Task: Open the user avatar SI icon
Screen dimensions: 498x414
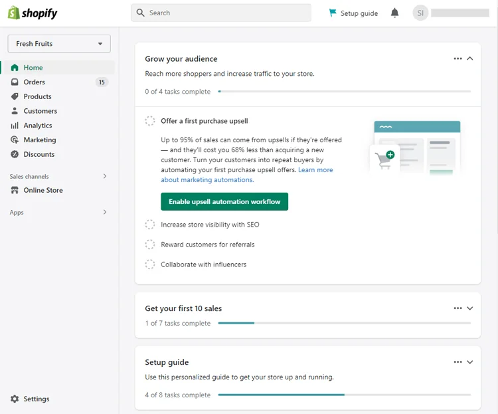Action: 420,13
